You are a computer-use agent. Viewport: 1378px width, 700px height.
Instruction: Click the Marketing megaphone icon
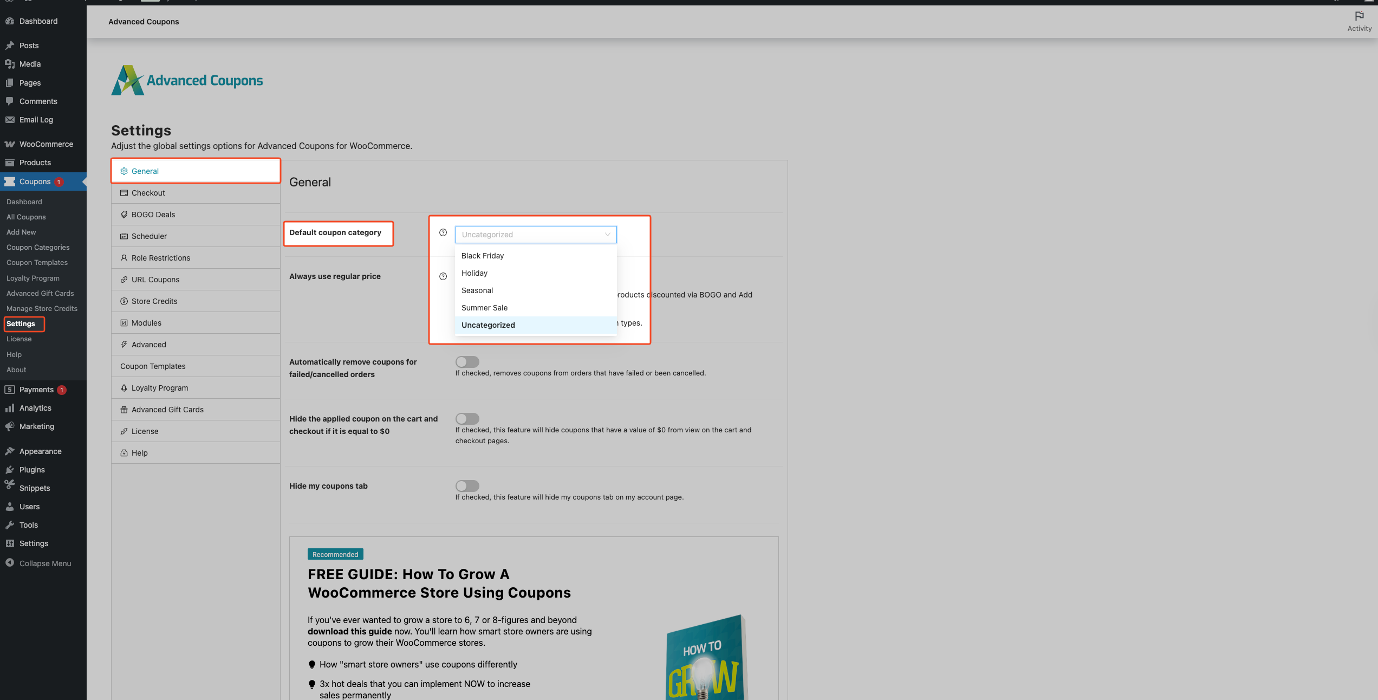click(x=10, y=426)
